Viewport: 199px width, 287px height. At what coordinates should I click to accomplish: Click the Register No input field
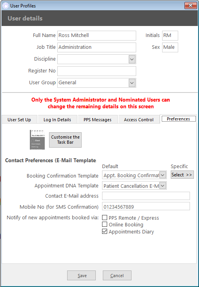(97, 71)
